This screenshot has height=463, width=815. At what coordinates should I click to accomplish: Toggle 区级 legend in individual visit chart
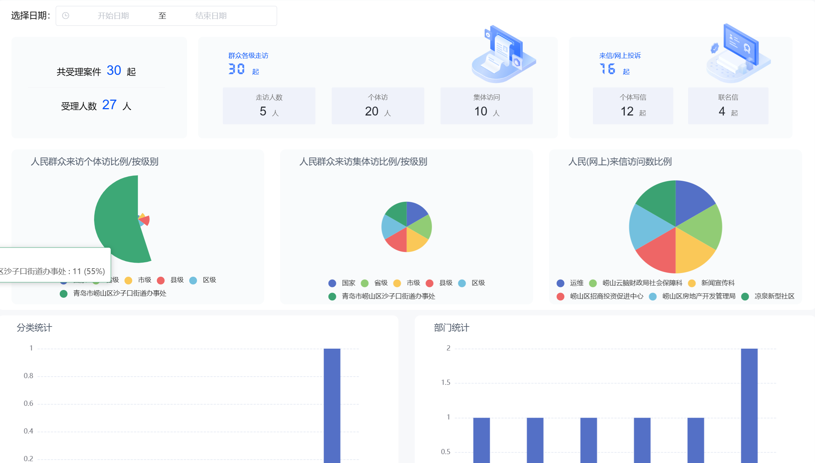(x=209, y=280)
